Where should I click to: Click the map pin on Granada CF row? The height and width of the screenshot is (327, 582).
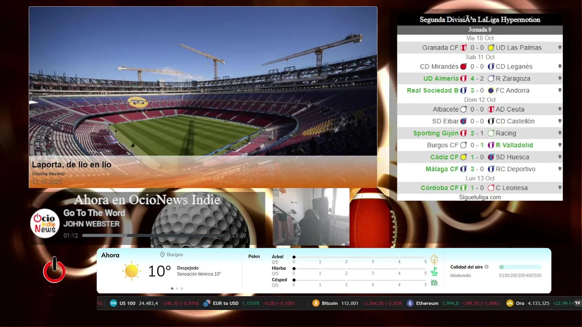click(x=560, y=48)
